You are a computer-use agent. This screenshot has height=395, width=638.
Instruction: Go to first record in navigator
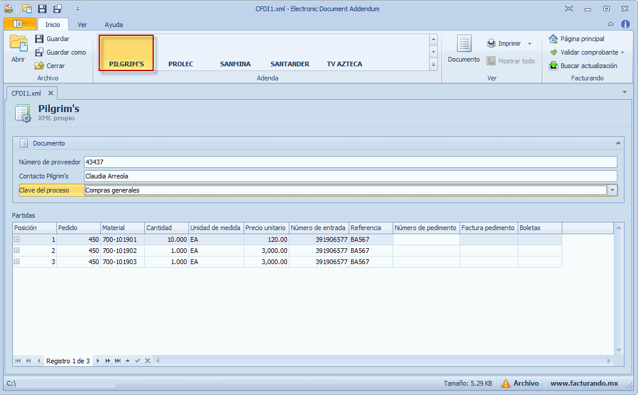pyautogui.click(x=18, y=361)
